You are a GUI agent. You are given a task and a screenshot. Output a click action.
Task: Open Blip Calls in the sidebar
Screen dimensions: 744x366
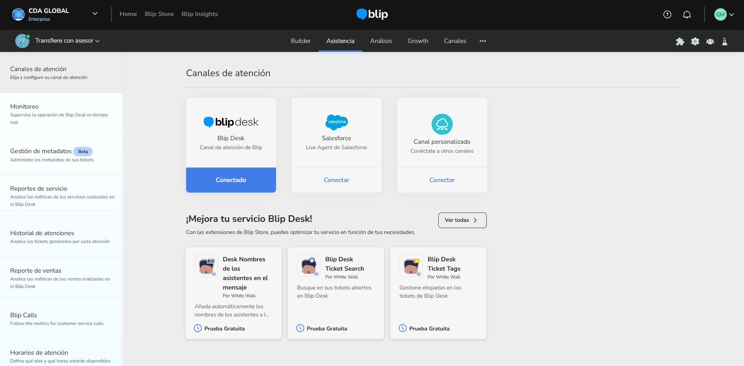pyautogui.click(x=61, y=319)
